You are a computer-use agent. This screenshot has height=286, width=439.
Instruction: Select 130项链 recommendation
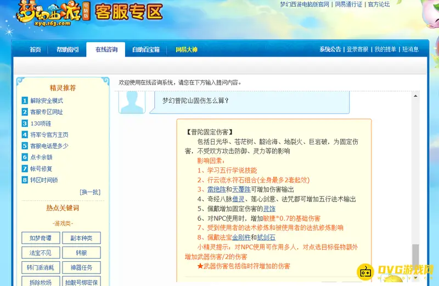(x=41, y=124)
